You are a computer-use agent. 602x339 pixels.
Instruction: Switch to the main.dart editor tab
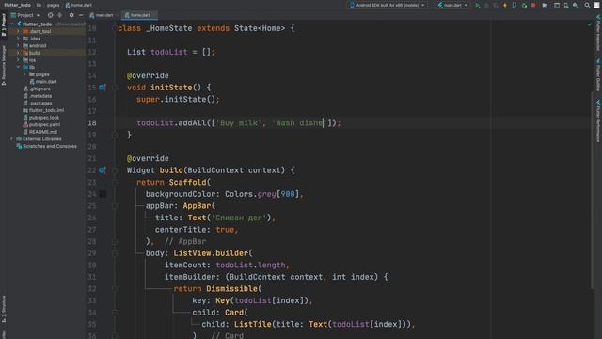tap(102, 15)
